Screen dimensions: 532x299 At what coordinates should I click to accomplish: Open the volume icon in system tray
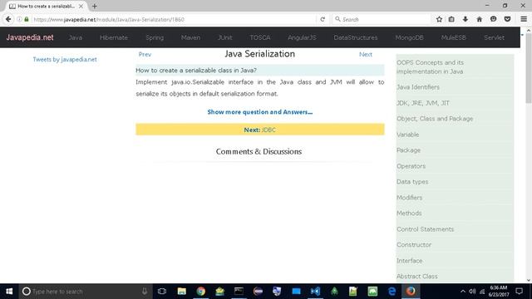point(472,292)
